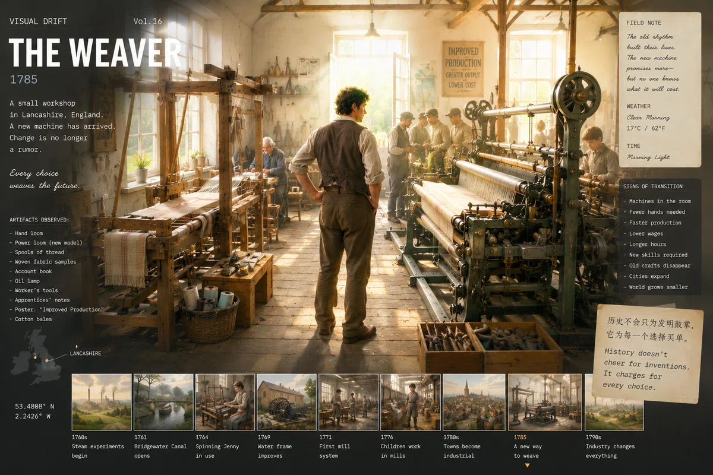Click the 'New skills required' item

[655, 255]
